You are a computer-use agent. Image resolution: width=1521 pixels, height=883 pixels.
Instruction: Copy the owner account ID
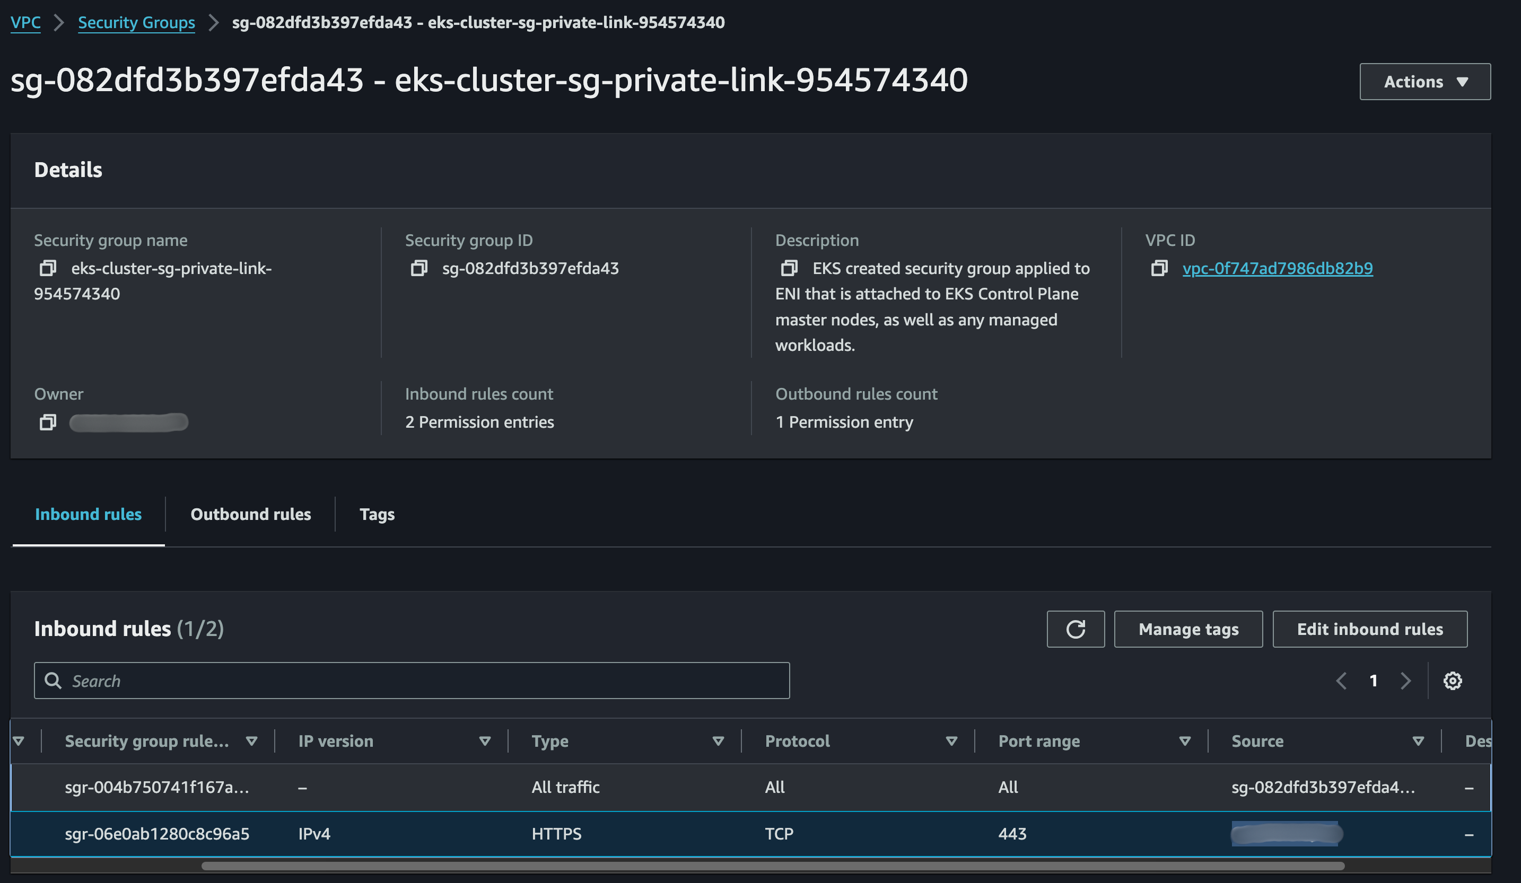click(x=48, y=422)
